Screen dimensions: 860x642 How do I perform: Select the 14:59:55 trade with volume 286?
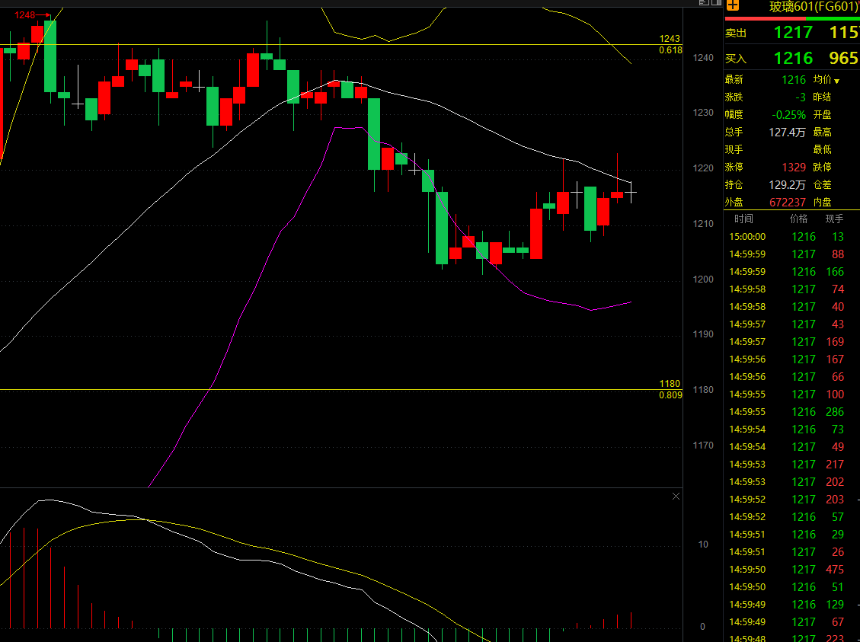pos(791,412)
